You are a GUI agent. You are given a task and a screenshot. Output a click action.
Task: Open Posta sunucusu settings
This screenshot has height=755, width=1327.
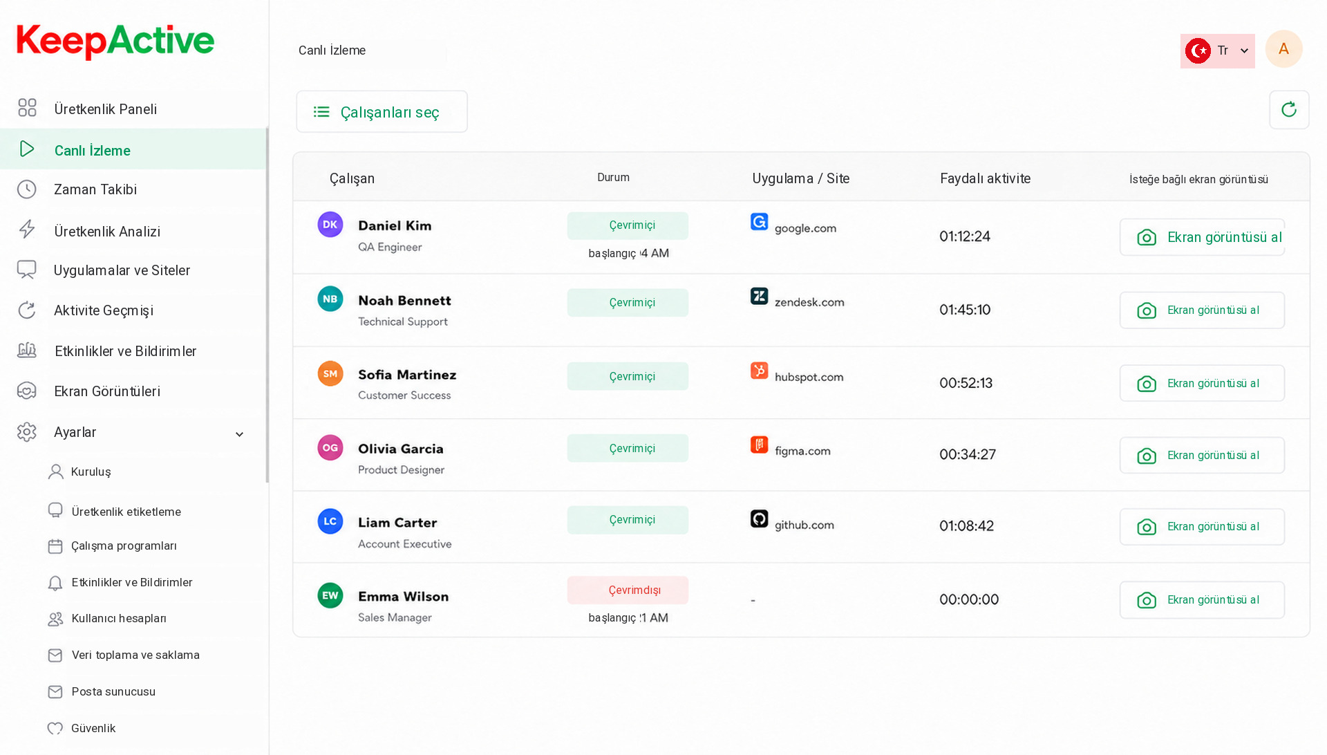(102, 691)
